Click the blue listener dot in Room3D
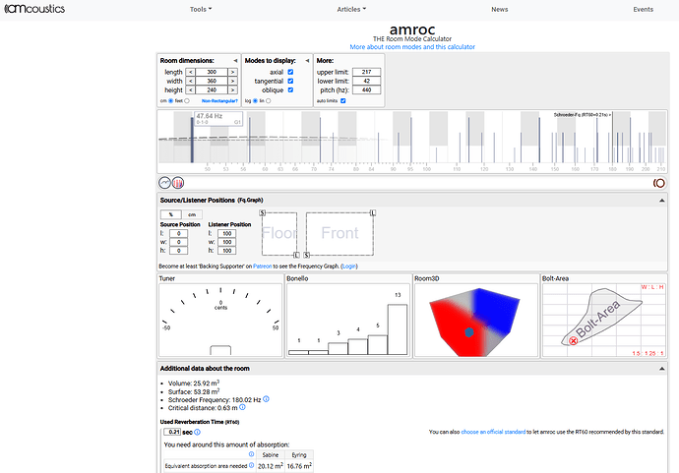Viewport: 679px width, 473px height. [469, 332]
